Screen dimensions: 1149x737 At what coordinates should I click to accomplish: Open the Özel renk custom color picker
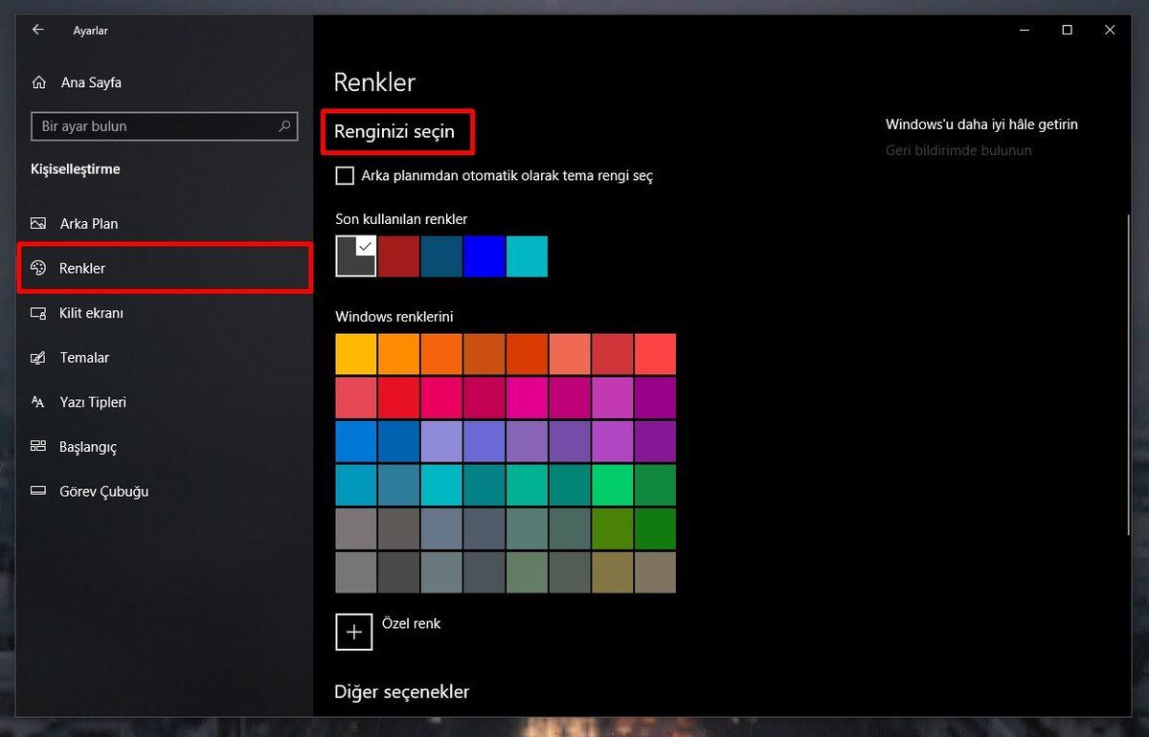353,632
